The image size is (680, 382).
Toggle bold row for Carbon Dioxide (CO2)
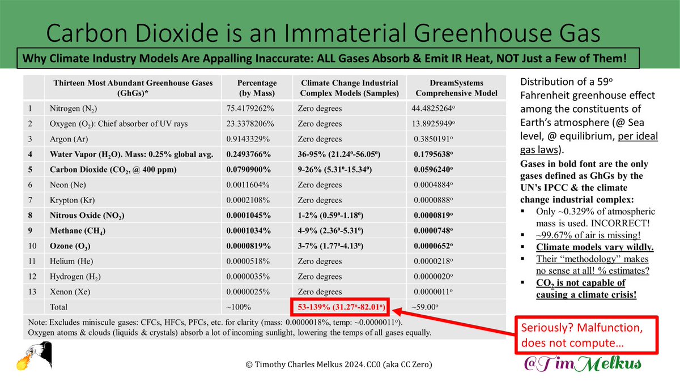(x=113, y=169)
